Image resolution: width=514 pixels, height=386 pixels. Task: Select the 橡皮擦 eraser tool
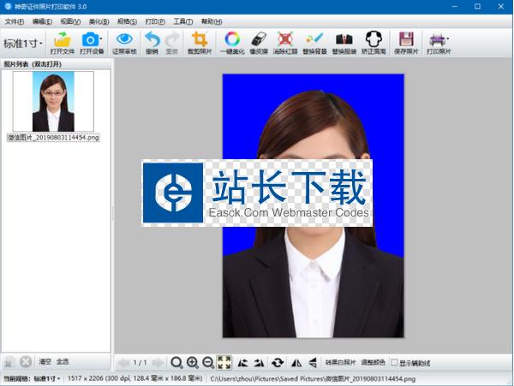259,39
